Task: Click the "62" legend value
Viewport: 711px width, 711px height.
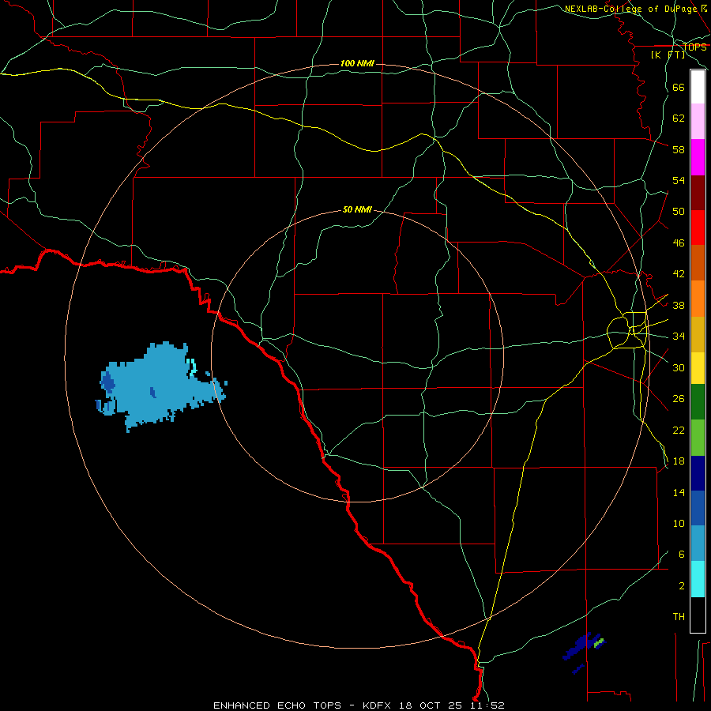Action: point(679,118)
